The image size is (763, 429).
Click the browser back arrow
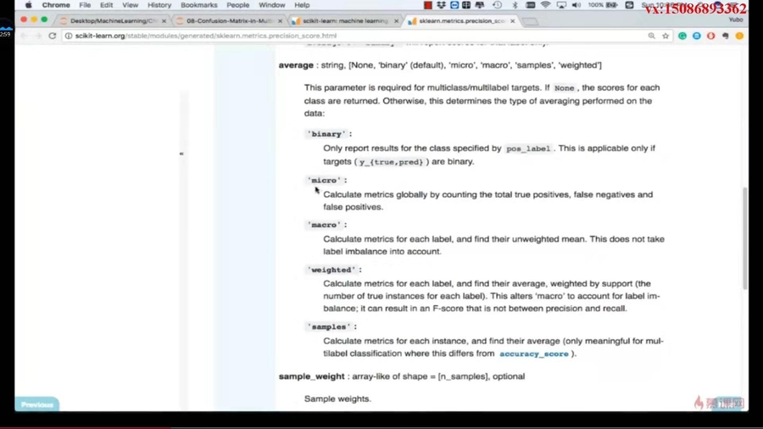point(24,36)
